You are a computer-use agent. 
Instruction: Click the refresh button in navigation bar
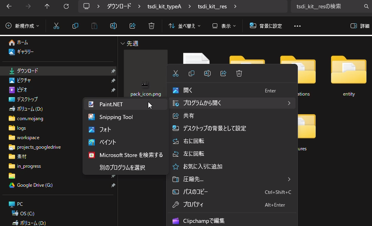(x=66, y=6)
